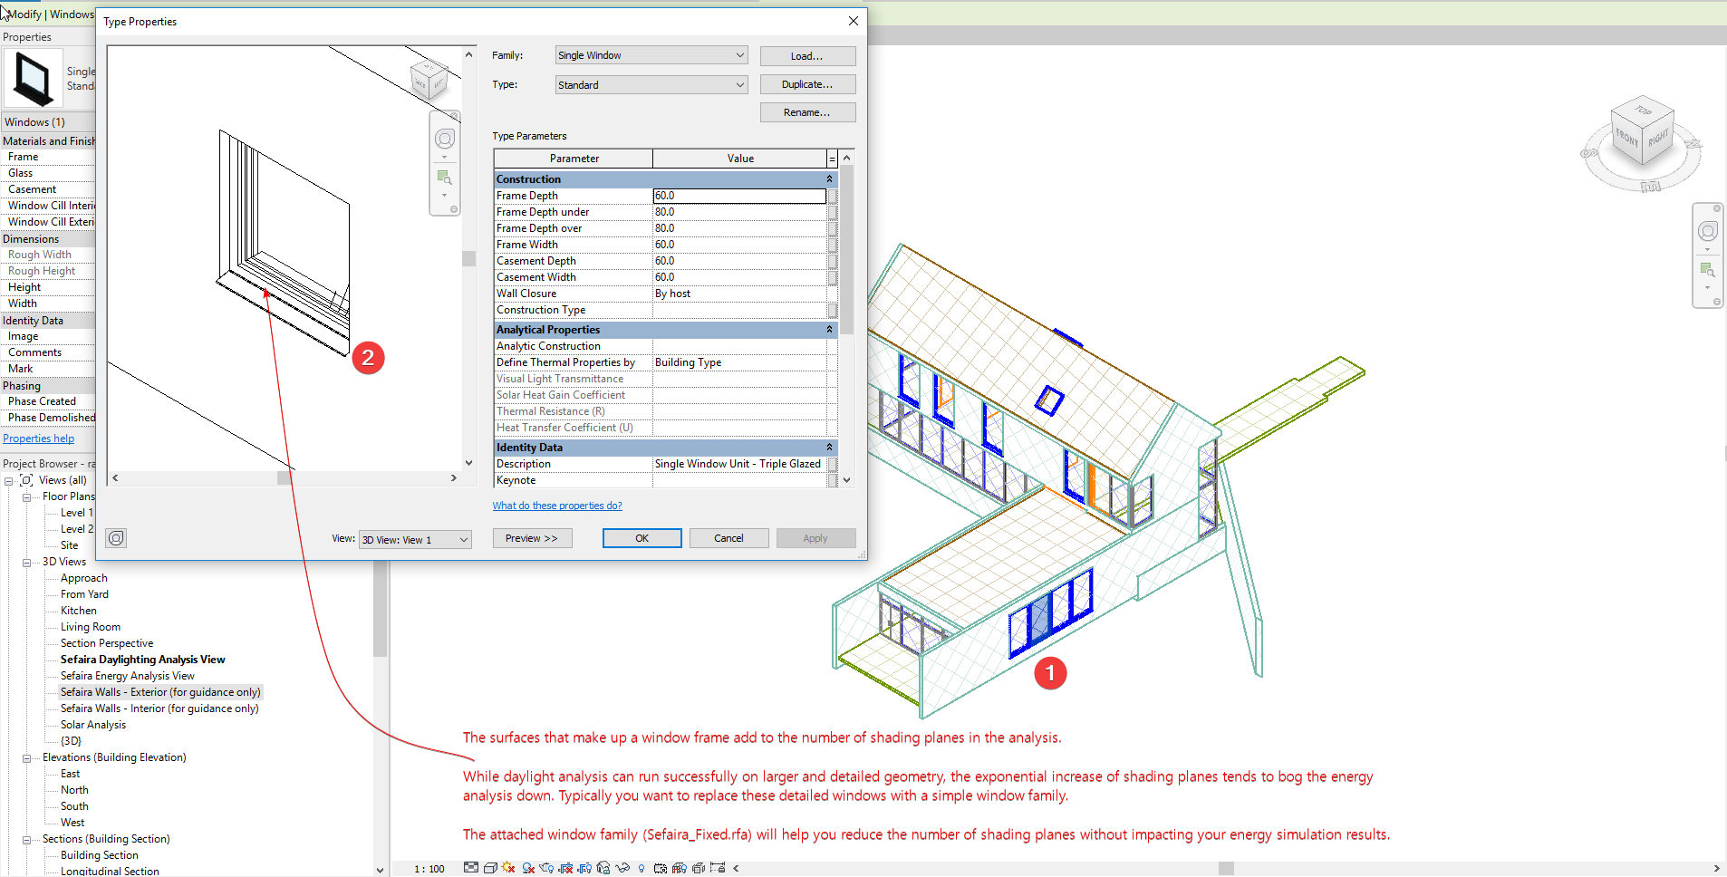This screenshot has width=1727, height=877.
Task: Open the Type dropdown showing Standard
Action: (651, 85)
